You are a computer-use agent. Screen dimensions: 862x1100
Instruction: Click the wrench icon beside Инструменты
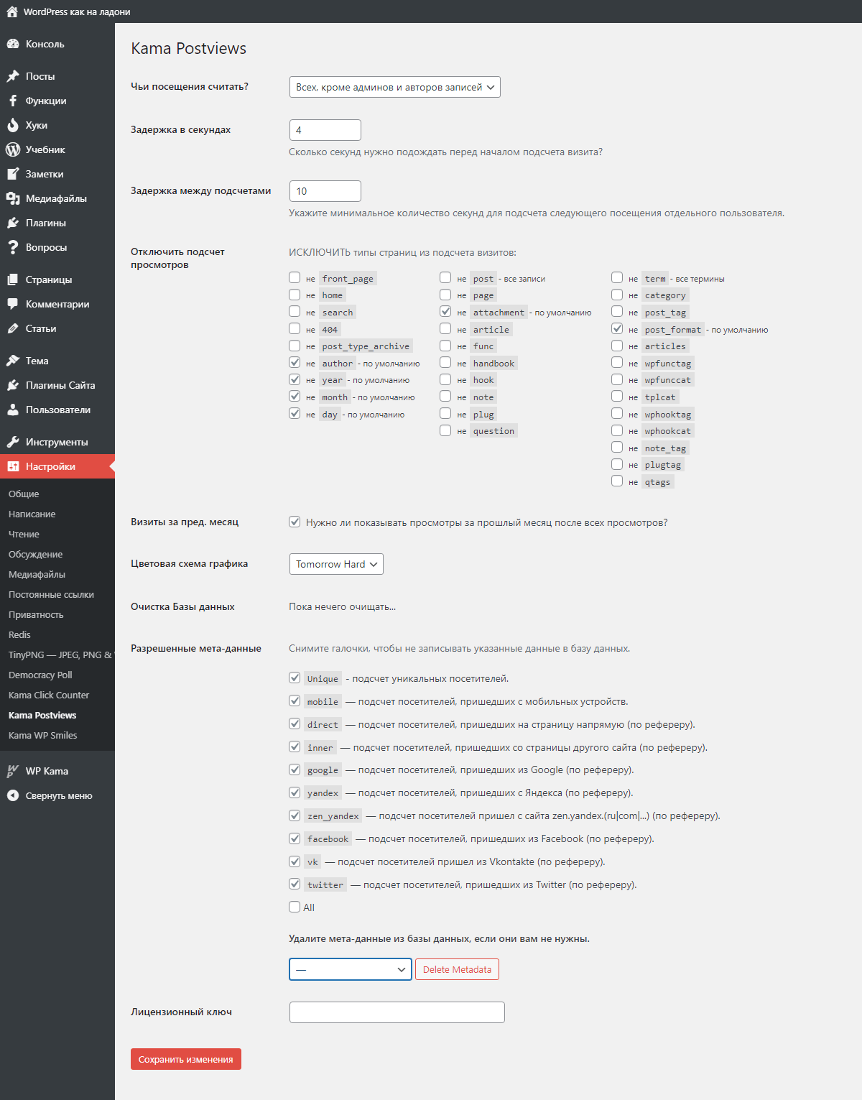13,442
